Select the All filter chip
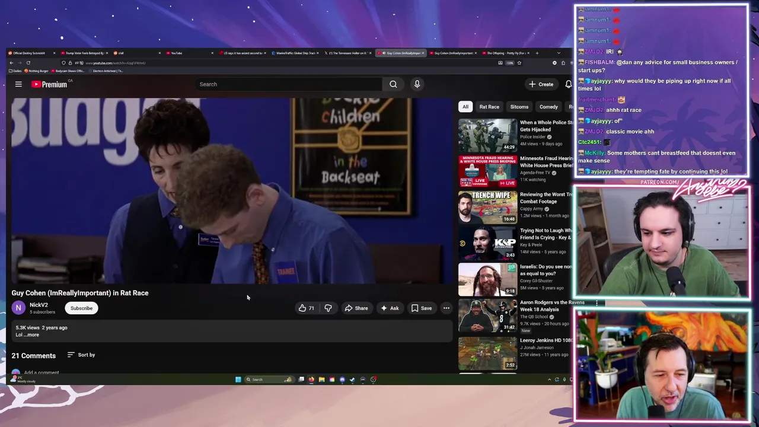 (x=465, y=107)
